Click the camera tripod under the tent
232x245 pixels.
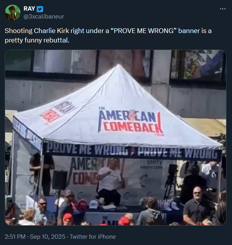click(x=171, y=181)
